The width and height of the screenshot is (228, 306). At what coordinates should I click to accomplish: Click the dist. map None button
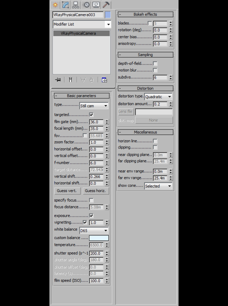pos(154,120)
